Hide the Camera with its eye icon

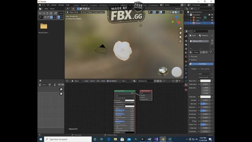[212, 17]
